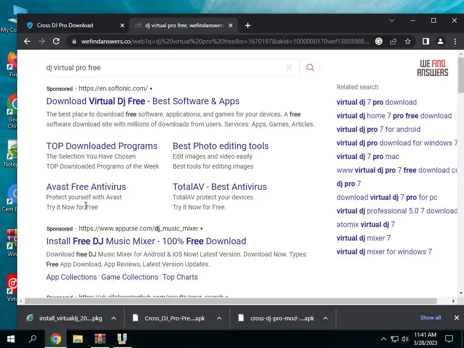Close the downloads bar
This screenshot has width=464, height=348.
point(457,318)
